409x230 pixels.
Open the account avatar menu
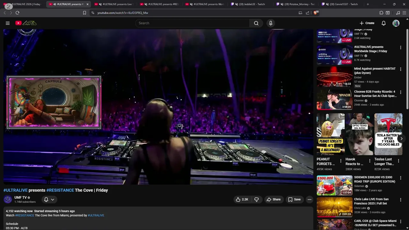[396, 23]
